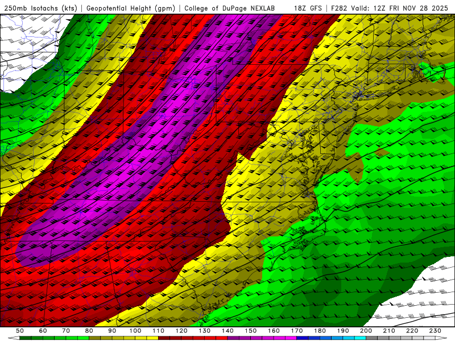Select cyan swatch just before gray segments
Viewport: 455px width, 341px height.
pyautogui.click(x=360, y=338)
